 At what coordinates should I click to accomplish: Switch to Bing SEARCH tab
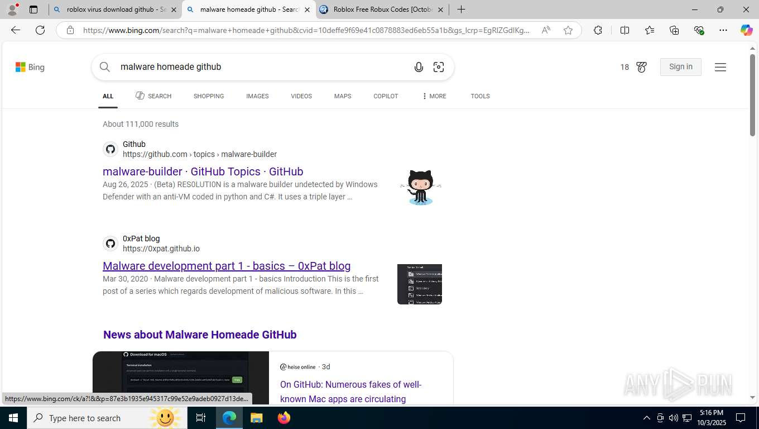153,96
